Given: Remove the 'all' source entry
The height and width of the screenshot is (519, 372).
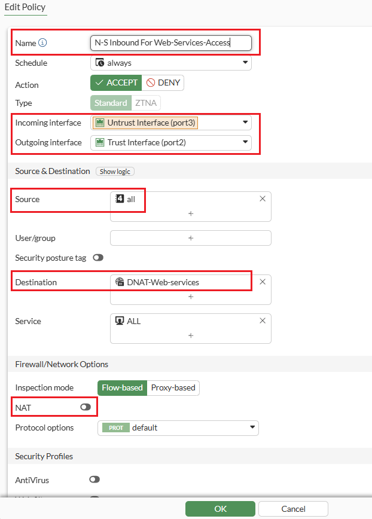Looking at the screenshot, I should point(263,199).
